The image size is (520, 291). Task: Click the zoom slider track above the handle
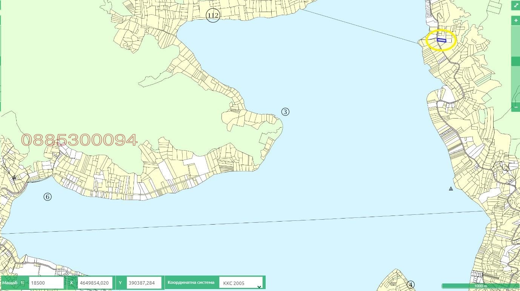(x=515, y=42)
